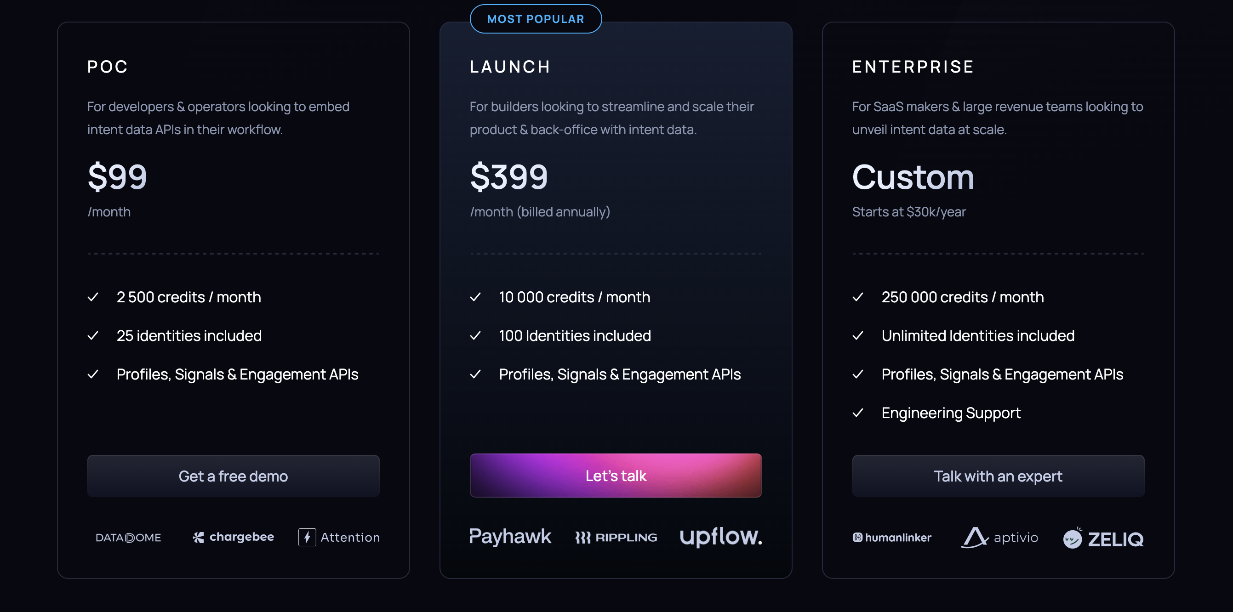The width and height of the screenshot is (1233, 612).
Task: Click the ZELIQ smiley logo
Action: (x=1103, y=538)
